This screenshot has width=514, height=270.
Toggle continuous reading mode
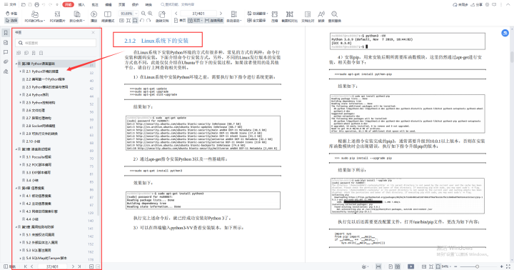coord(213,20)
